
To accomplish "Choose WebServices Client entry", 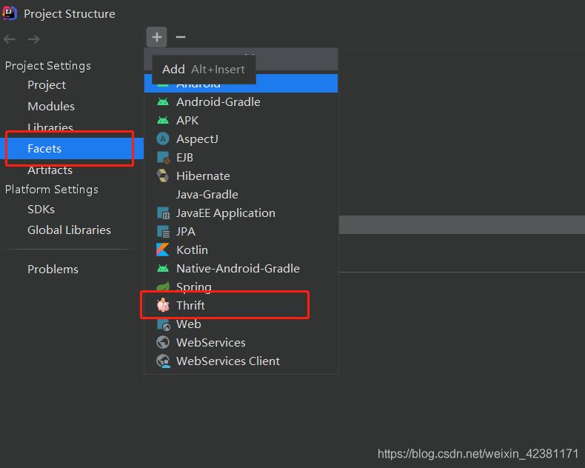I will click(241, 361).
